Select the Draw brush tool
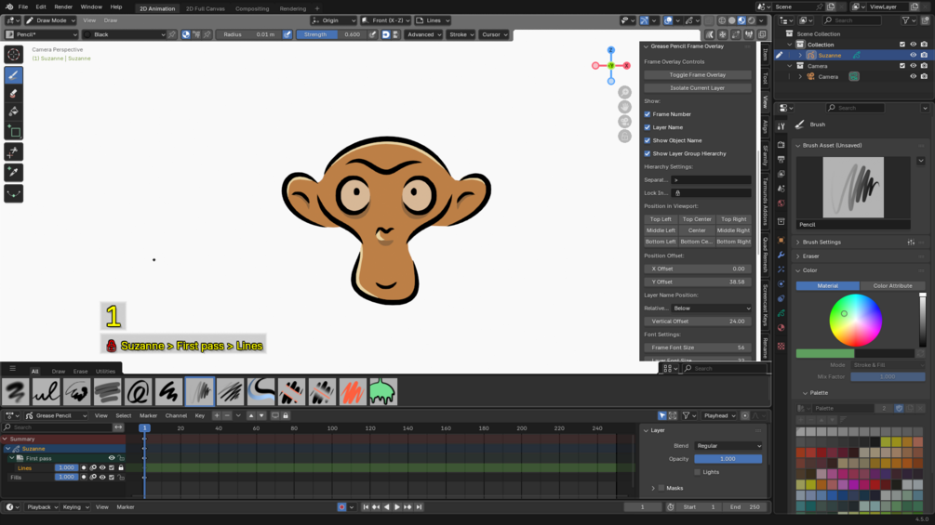 [13, 75]
